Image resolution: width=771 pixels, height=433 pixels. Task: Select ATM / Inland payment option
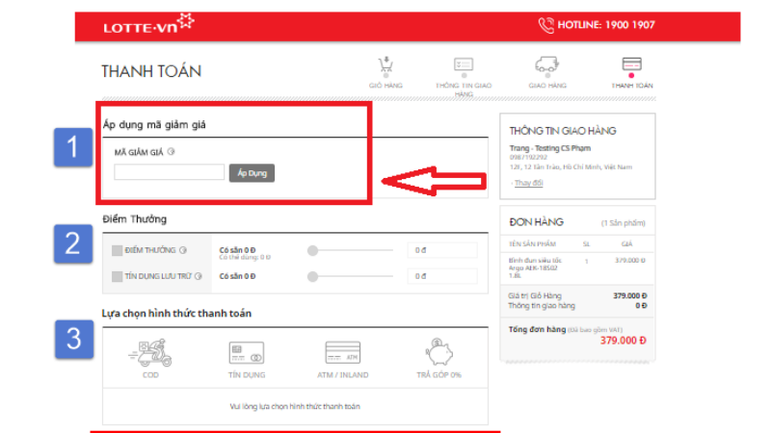click(x=342, y=353)
